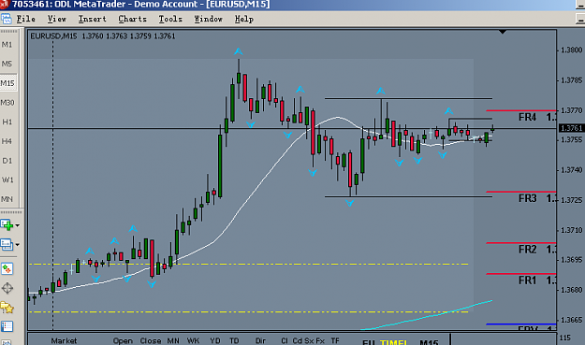
Task: Click the YD column label at bottom
Action: [215, 340]
